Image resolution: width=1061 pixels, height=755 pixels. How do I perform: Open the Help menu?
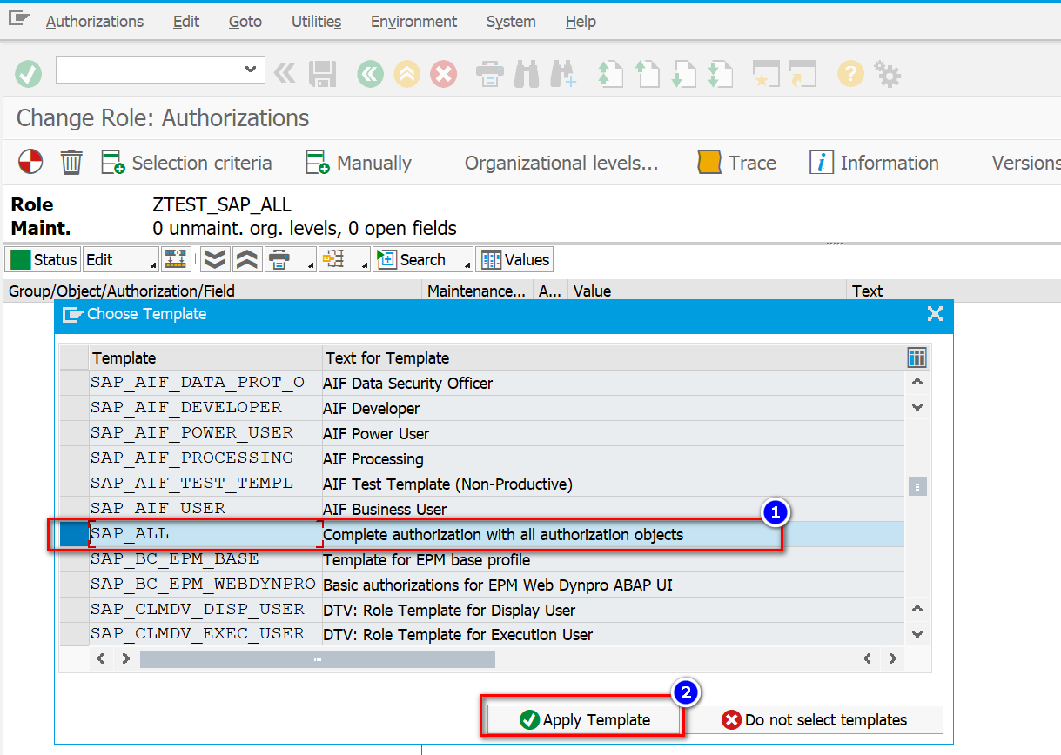(581, 22)
